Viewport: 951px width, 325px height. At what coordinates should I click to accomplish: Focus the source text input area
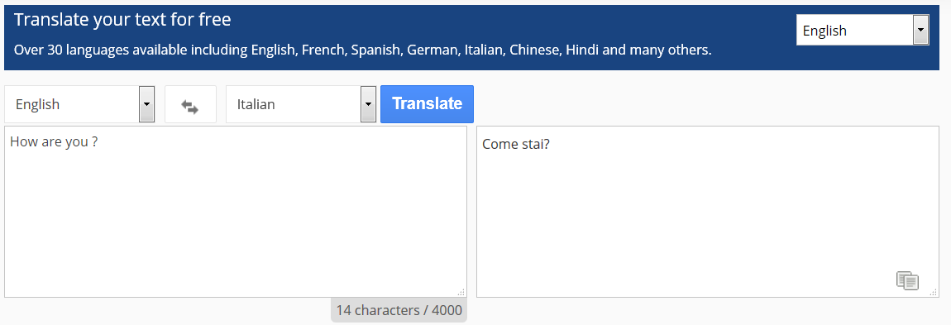(236, 212)
